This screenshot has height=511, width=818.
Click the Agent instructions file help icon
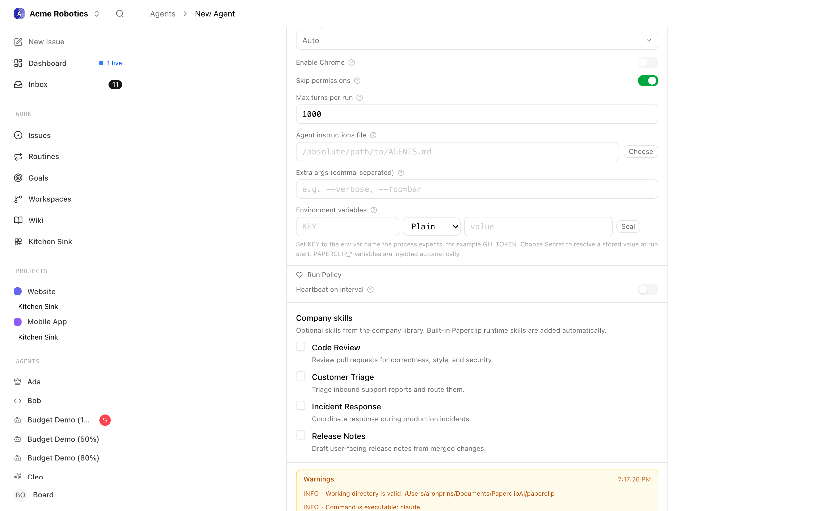[373, 135]
